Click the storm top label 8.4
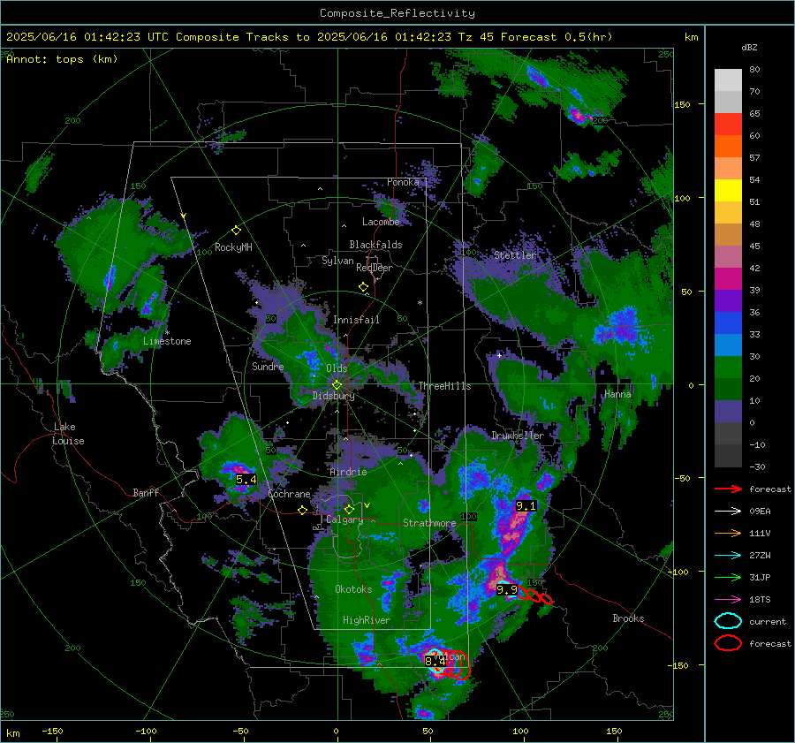The image size is (795, 743). coord(435,661)
